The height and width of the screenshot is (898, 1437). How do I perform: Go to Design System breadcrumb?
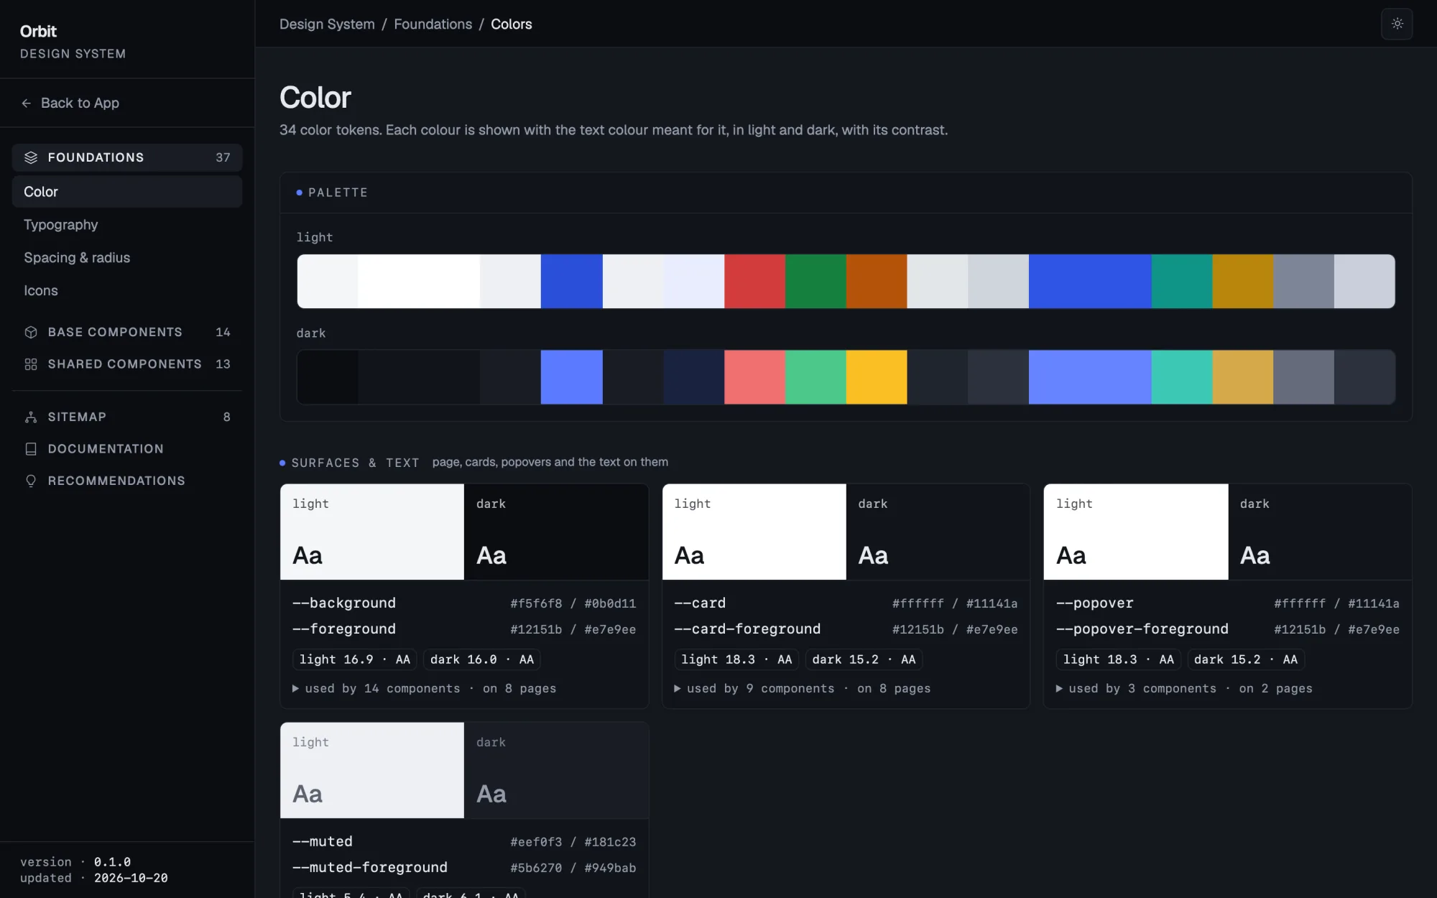point(327,24)
